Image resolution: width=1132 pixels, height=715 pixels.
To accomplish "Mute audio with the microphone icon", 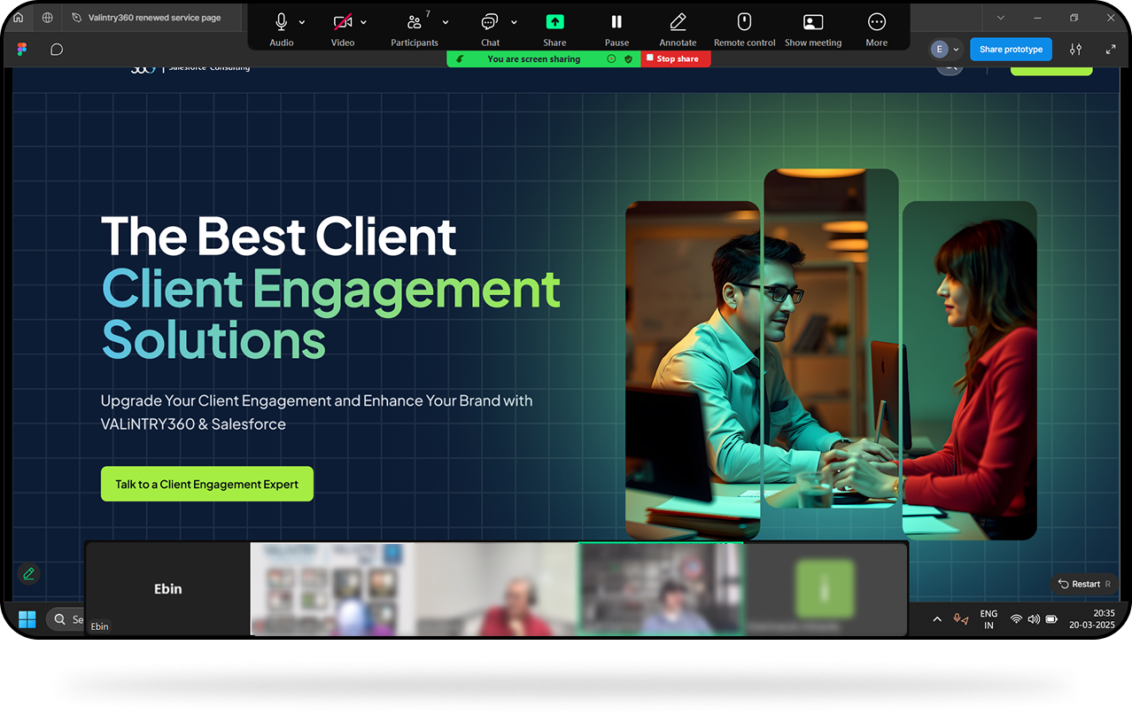I will point(282,22).
